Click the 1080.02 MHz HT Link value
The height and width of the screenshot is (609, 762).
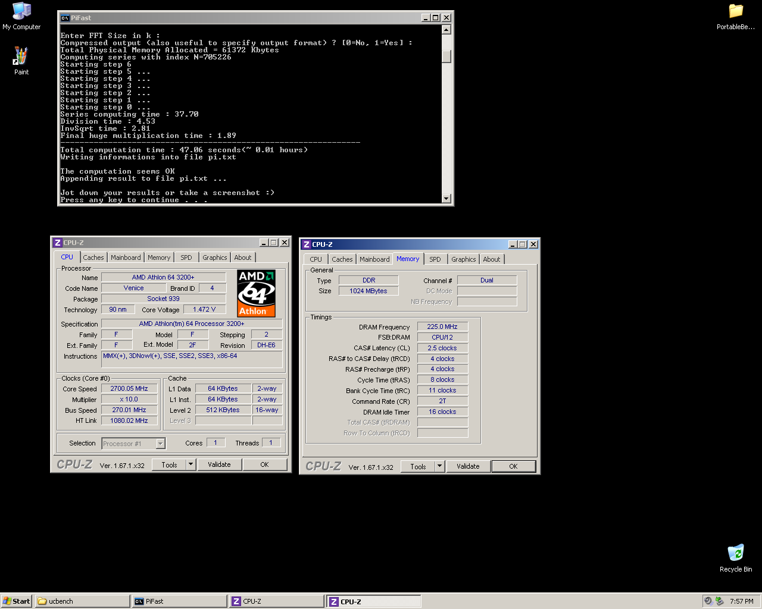tap(129, 420)
